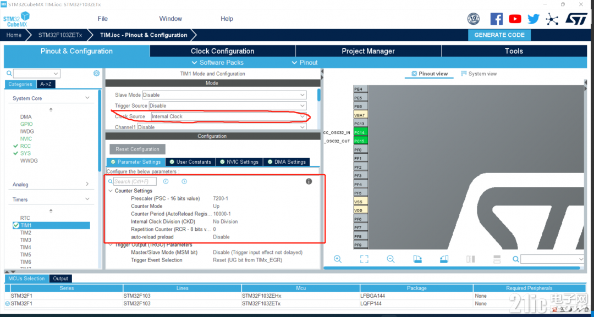Open the DMA Settings tab
This screenshot has height=317, width=594.
pos(287,162)
